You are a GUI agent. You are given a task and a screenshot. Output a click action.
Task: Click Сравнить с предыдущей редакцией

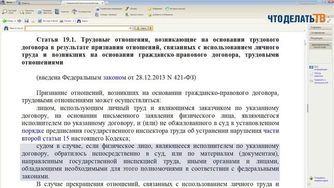pyautogui.click(x=319, y=81)
